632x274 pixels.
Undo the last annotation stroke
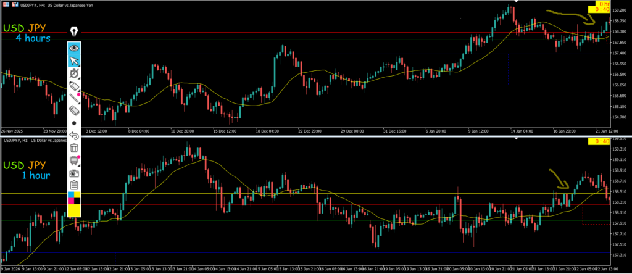point(74,135)
